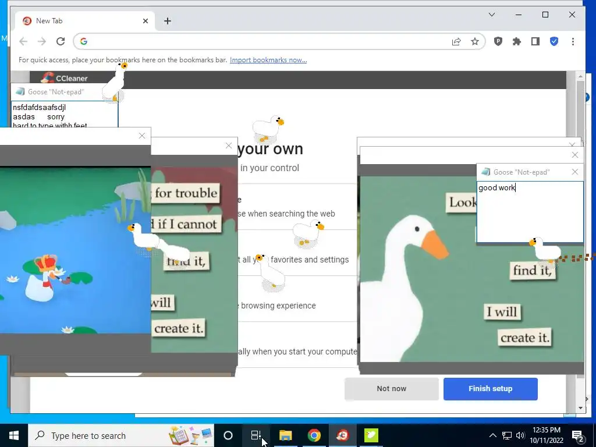Show hidden system tray icons
Screen dimensions: 596x447
point(492,435)
